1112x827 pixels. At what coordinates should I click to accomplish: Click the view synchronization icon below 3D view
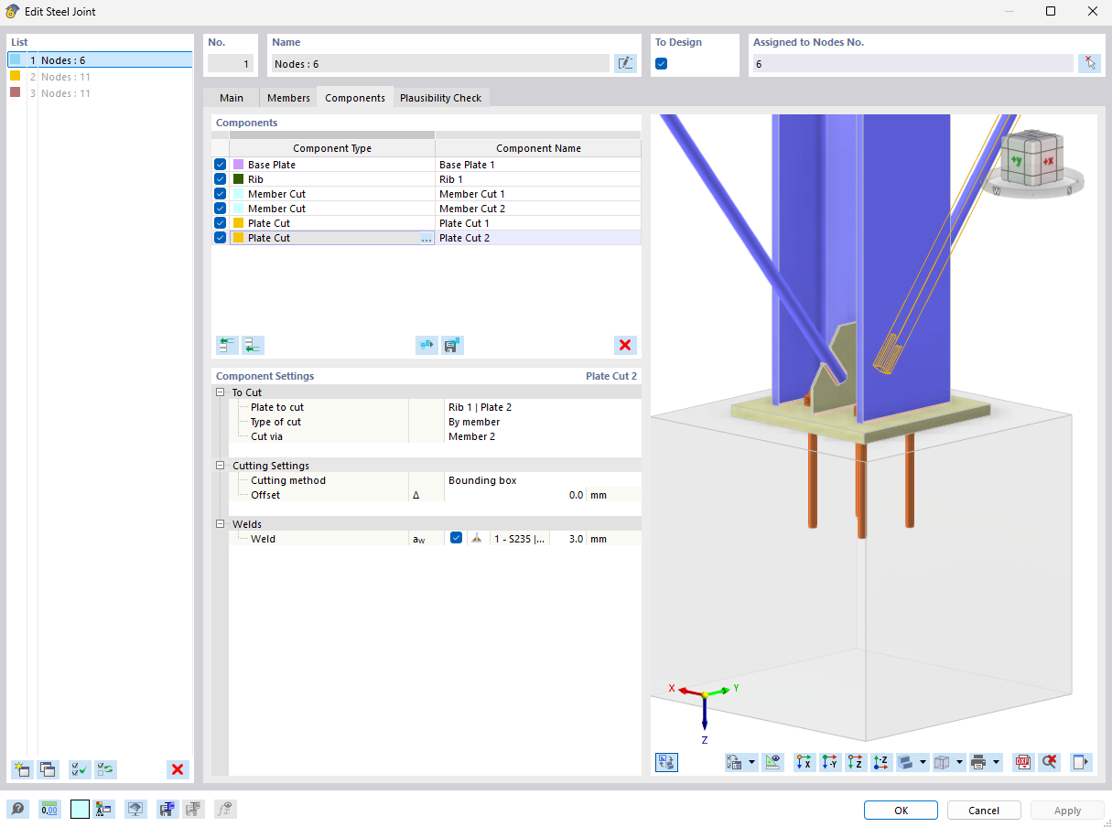tap(666, 761)
